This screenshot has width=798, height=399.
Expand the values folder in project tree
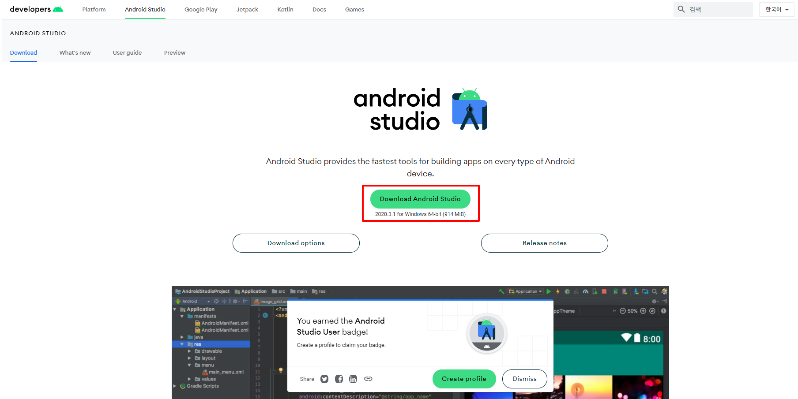point(189,379)
